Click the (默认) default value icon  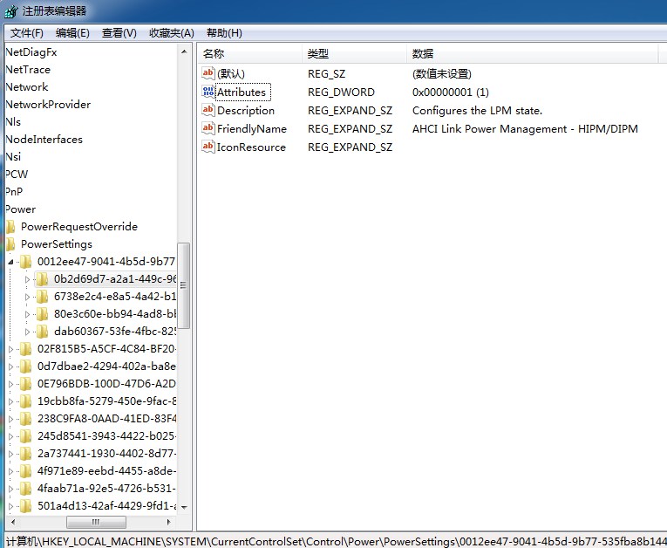click(x=208, y=73)
